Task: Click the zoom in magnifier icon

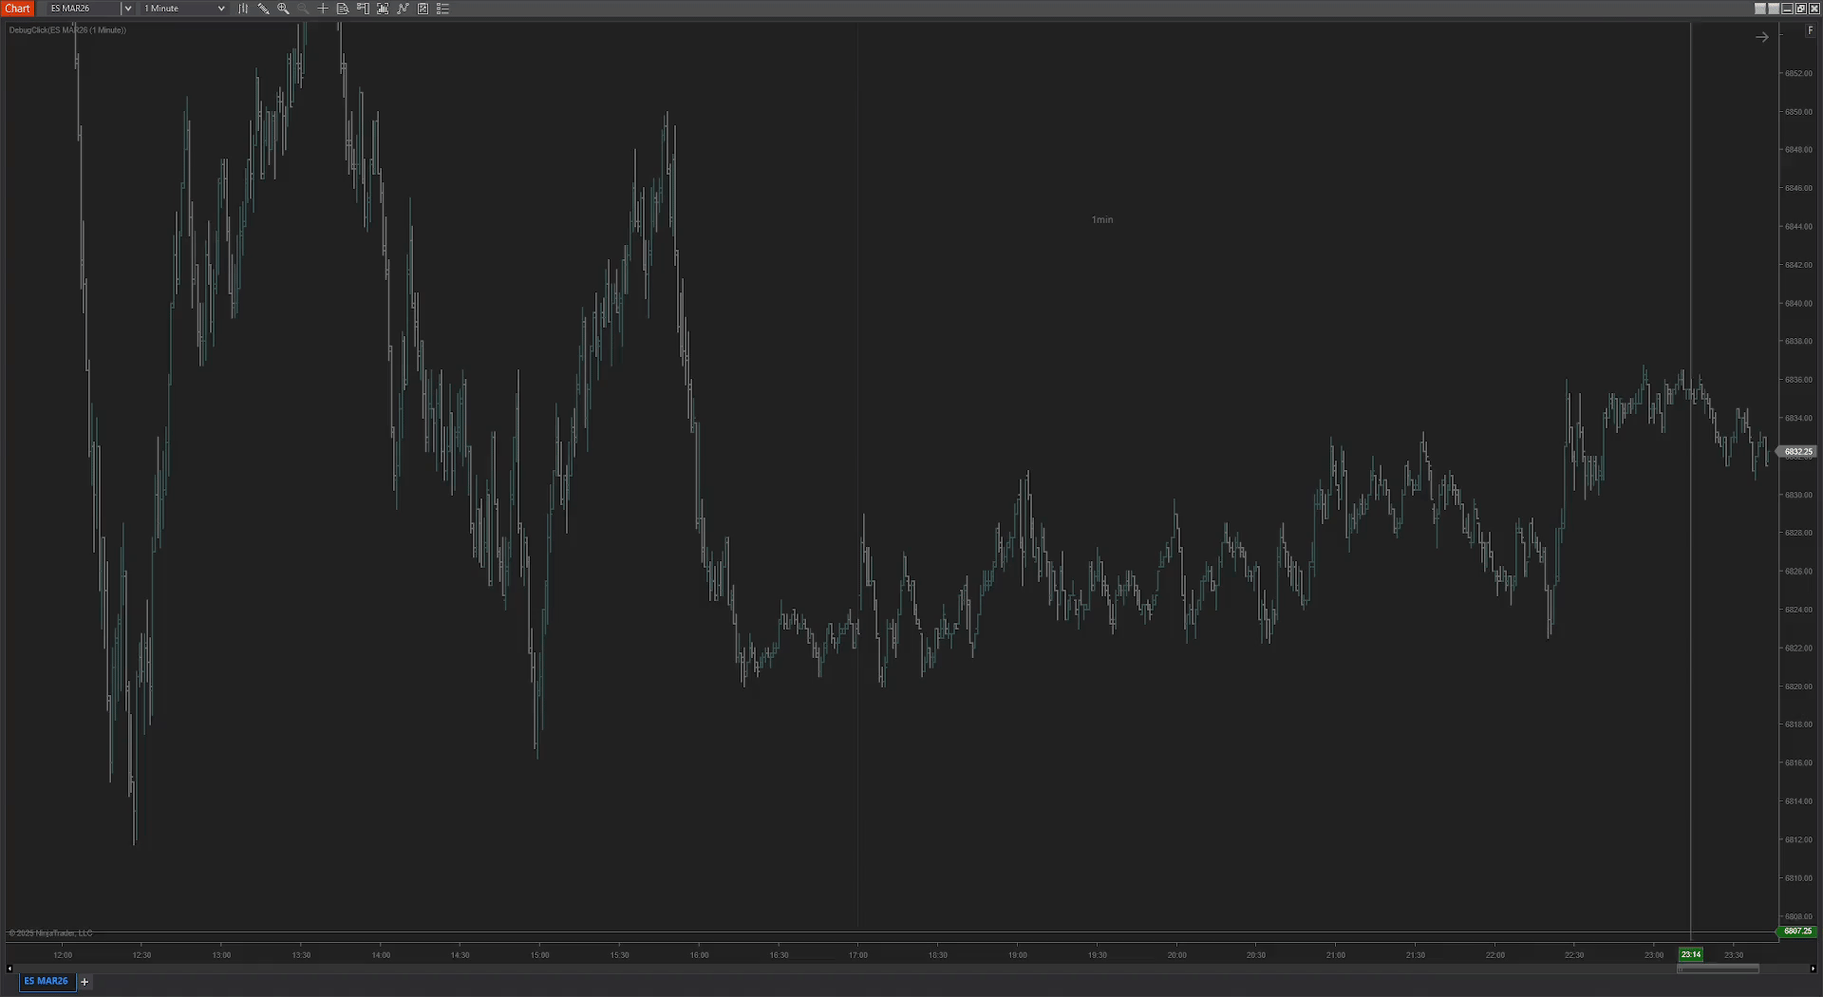Action: [283, 9]
